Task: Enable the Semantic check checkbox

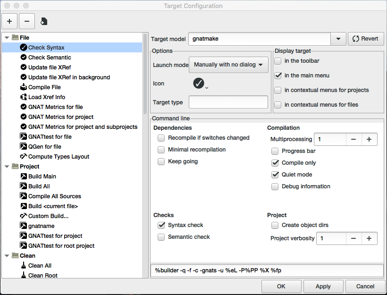Action: [161, 237]
